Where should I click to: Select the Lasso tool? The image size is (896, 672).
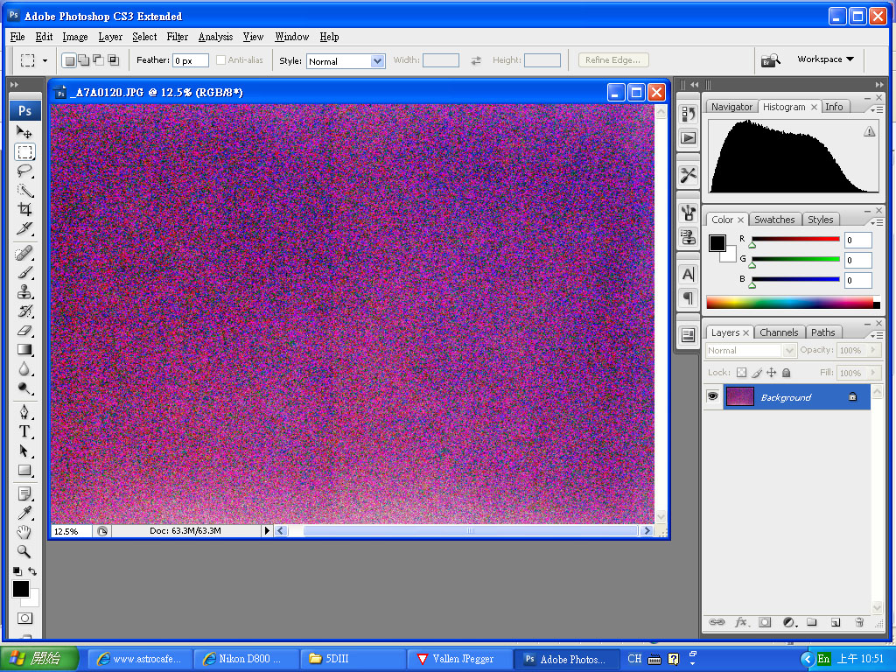click(x=24, y=171)
